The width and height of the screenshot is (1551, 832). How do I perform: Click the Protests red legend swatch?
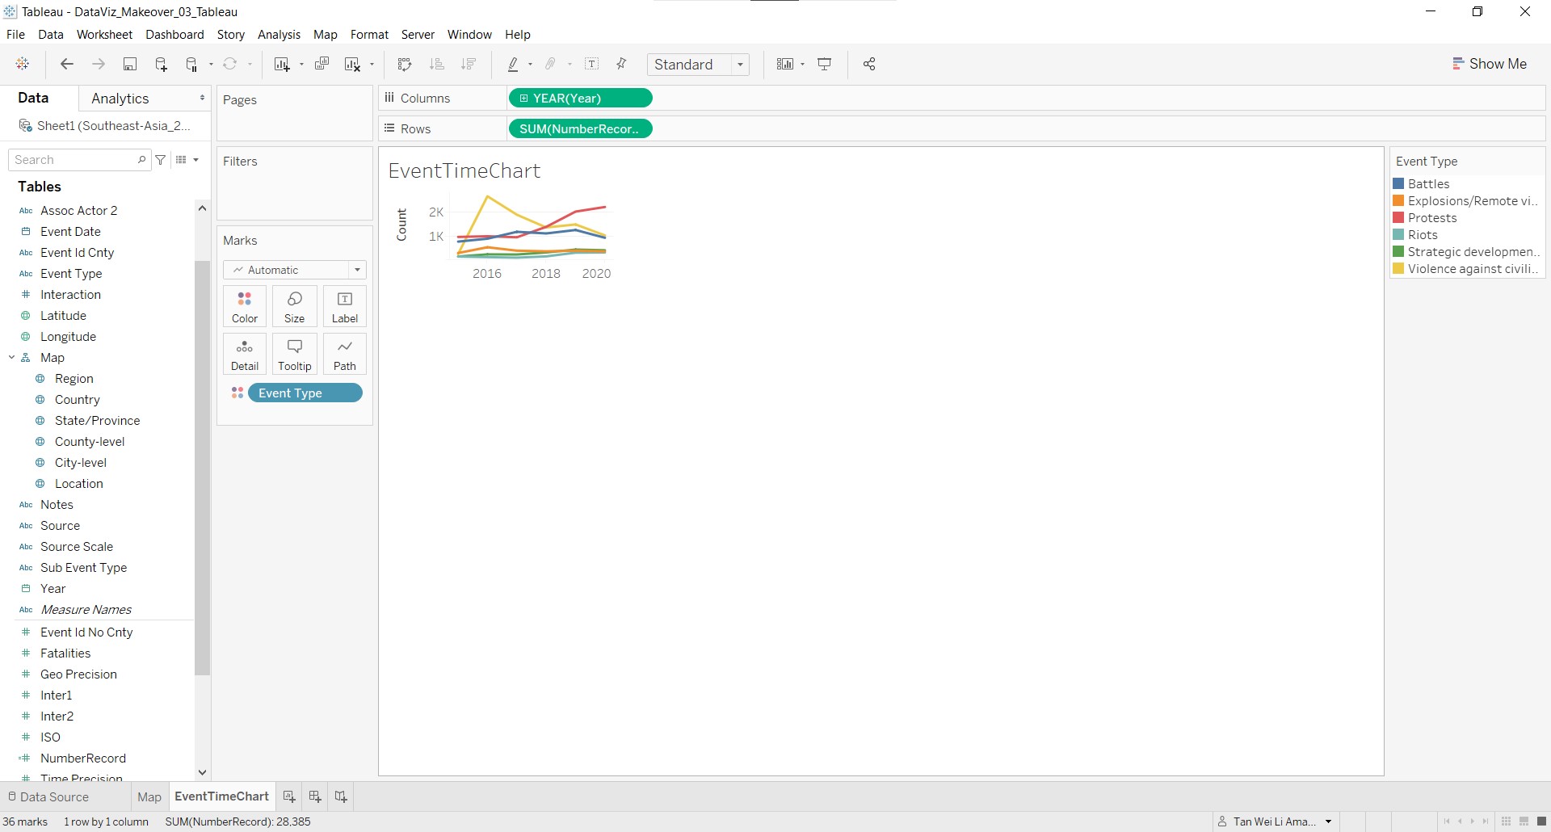coord(1399,218)
